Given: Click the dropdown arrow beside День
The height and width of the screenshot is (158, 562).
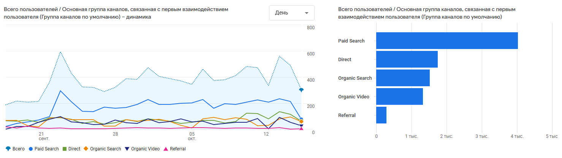Looking at the screenshot, I should coord(307,13).
